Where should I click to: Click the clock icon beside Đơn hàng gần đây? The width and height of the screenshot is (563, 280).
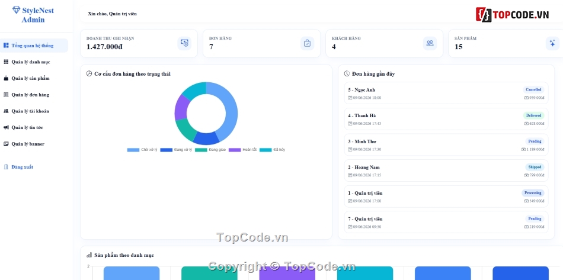(x=347, y=73)
